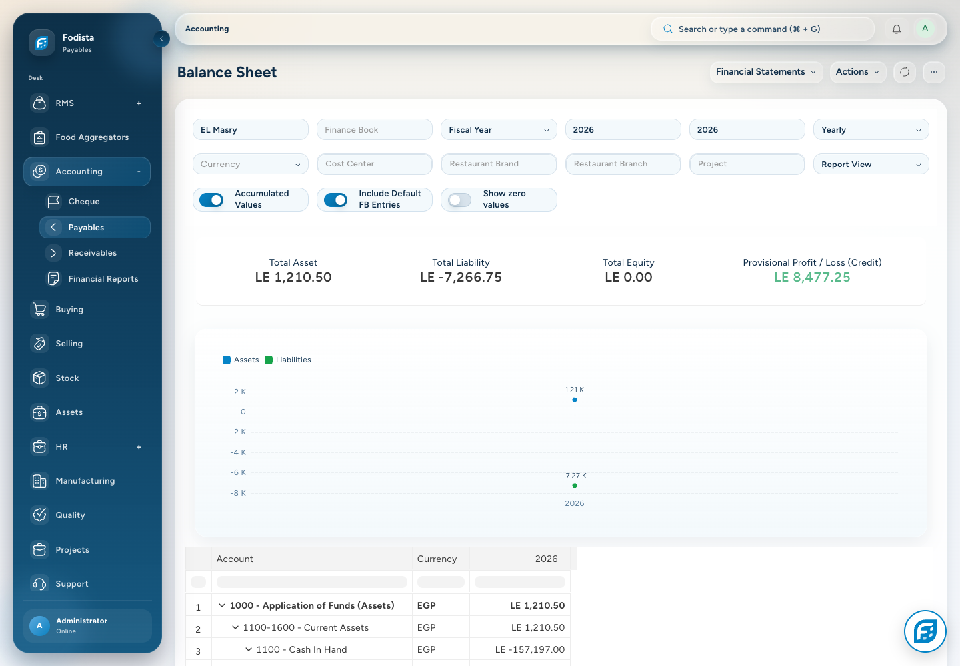Toggle Include Default FB Entries switch
The height and width of the screenshot is (666, 960).
click(x=335, y=200)
